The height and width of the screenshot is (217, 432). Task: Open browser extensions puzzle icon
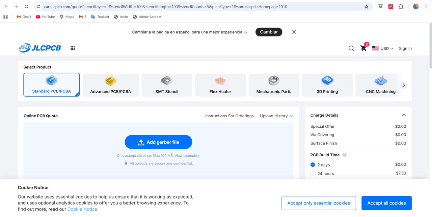click(x=401, y=6)
